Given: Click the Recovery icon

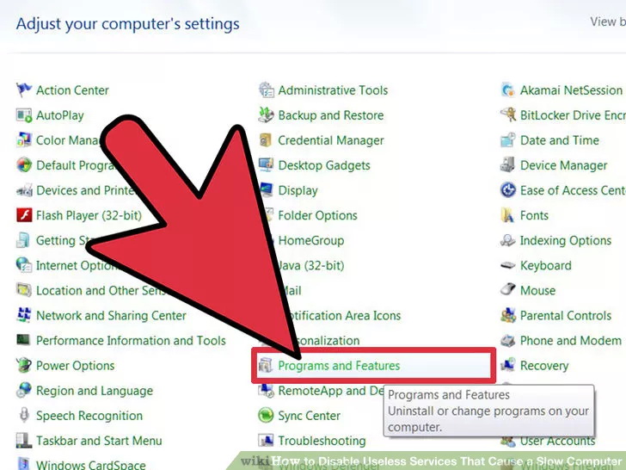Looking at the screenshot, I should pos(508,364).
